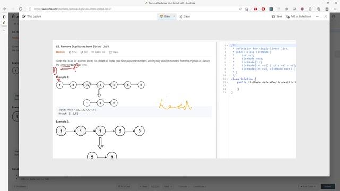Go to Next problem in background page

click(168, 186)
